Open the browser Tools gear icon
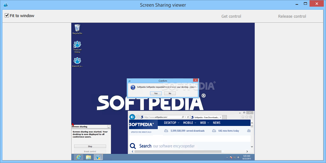 [x=251, y=117]
